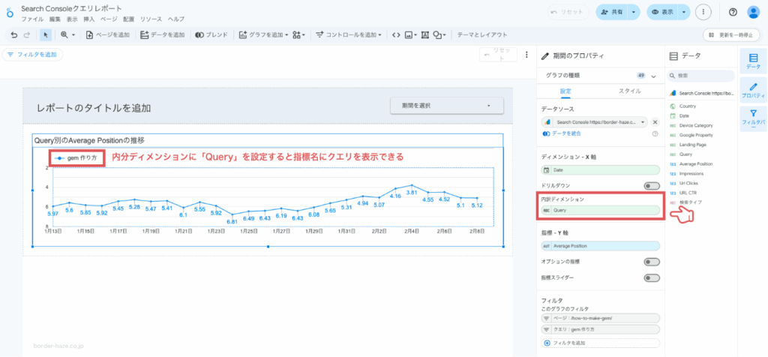Click the レポートのタイトルを追加 title text
Image resolution: width=768 pixels, height=357 pixels.
pyautogui.click(x=94, y=108)
